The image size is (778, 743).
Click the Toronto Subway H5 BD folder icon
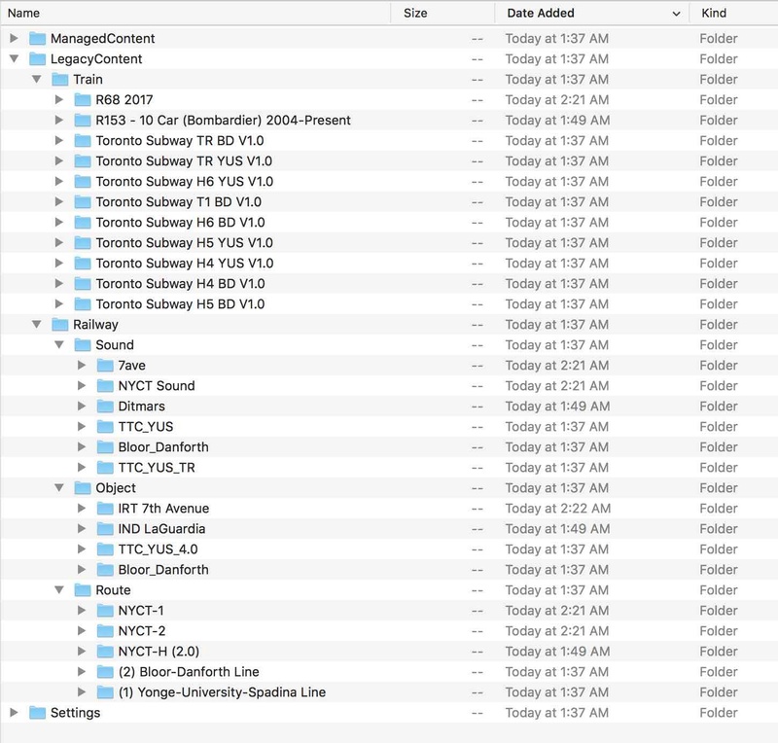(x=83, y=303)
